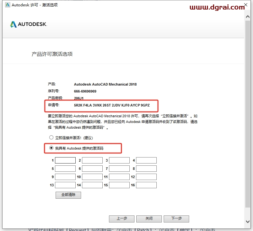Image resolution: width=253 pixels, height=231 pixels.
Task: Click serial number 666-69696969
Action: 85,91
